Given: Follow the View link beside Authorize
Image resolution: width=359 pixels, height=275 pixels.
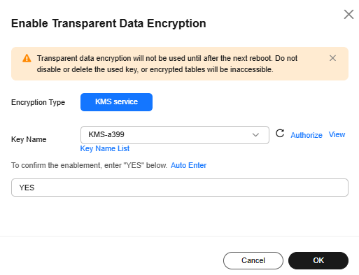Looking at the screenshot, I should 337,134.
